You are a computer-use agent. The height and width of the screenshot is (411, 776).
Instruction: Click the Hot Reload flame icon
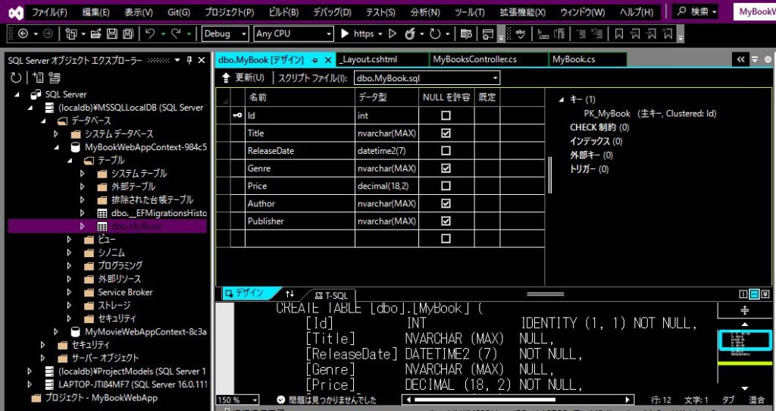point(410,34)
